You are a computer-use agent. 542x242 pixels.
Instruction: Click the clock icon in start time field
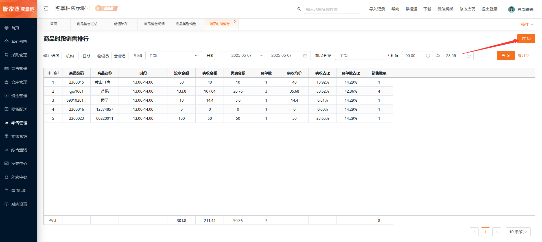pos(428,56)
